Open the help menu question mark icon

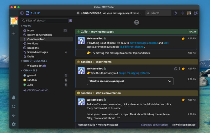[x=175, y=13]
